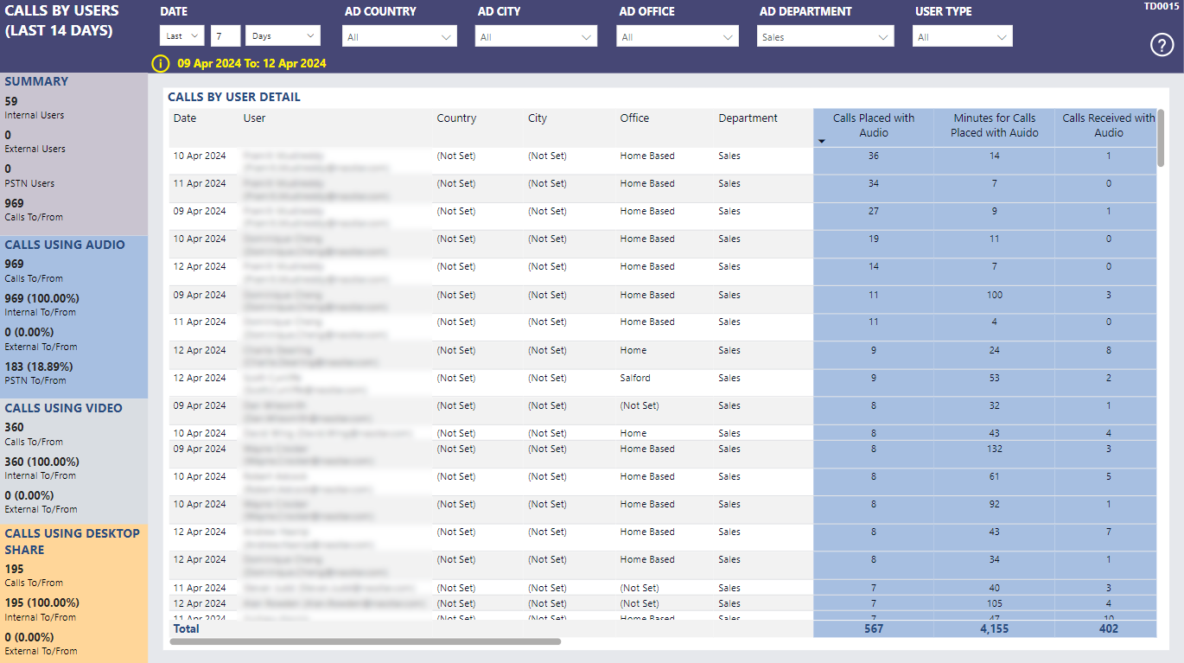Click the report ID 'TD0015'
The width and height of the screenshot is (1184, 663).
1162,7
